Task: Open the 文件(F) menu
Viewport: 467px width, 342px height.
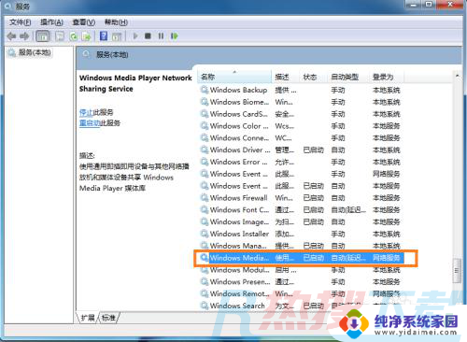Action: click(21, 22)
